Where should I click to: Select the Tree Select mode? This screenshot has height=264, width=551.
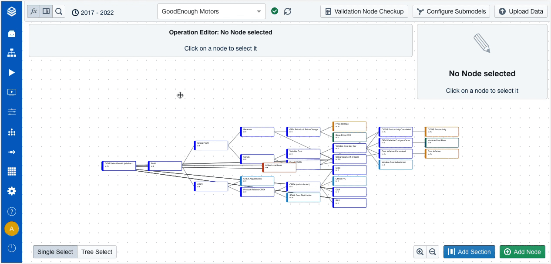tap(97, 252)
